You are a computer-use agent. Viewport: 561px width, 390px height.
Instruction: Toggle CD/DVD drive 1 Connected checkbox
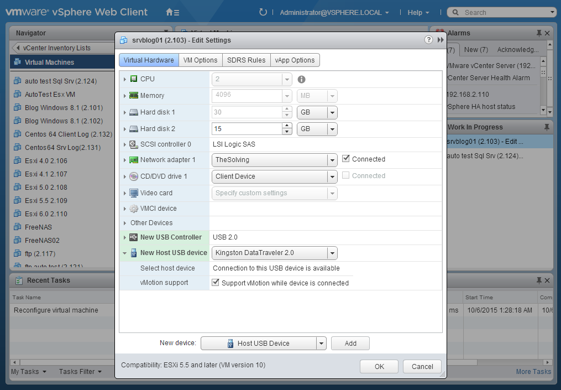[x=345, y=175]
